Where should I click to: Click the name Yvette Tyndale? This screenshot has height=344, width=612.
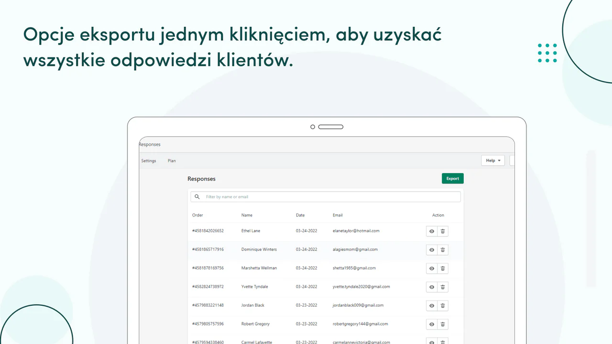point(255,287)
